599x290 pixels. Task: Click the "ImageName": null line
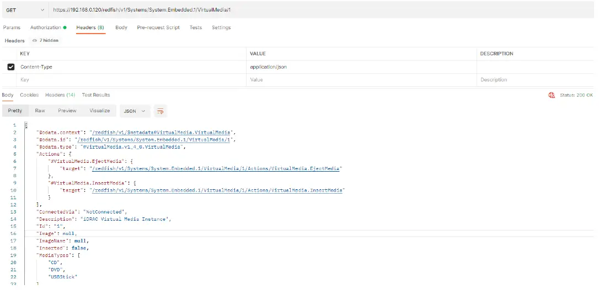pos(62,241)
